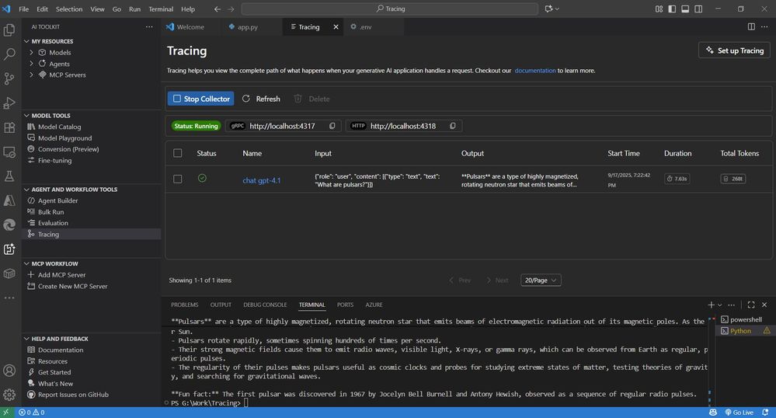The height and width of the screenshot is (418, 776).
Task: Expand the Models tree node
Action: click(32, 52)
